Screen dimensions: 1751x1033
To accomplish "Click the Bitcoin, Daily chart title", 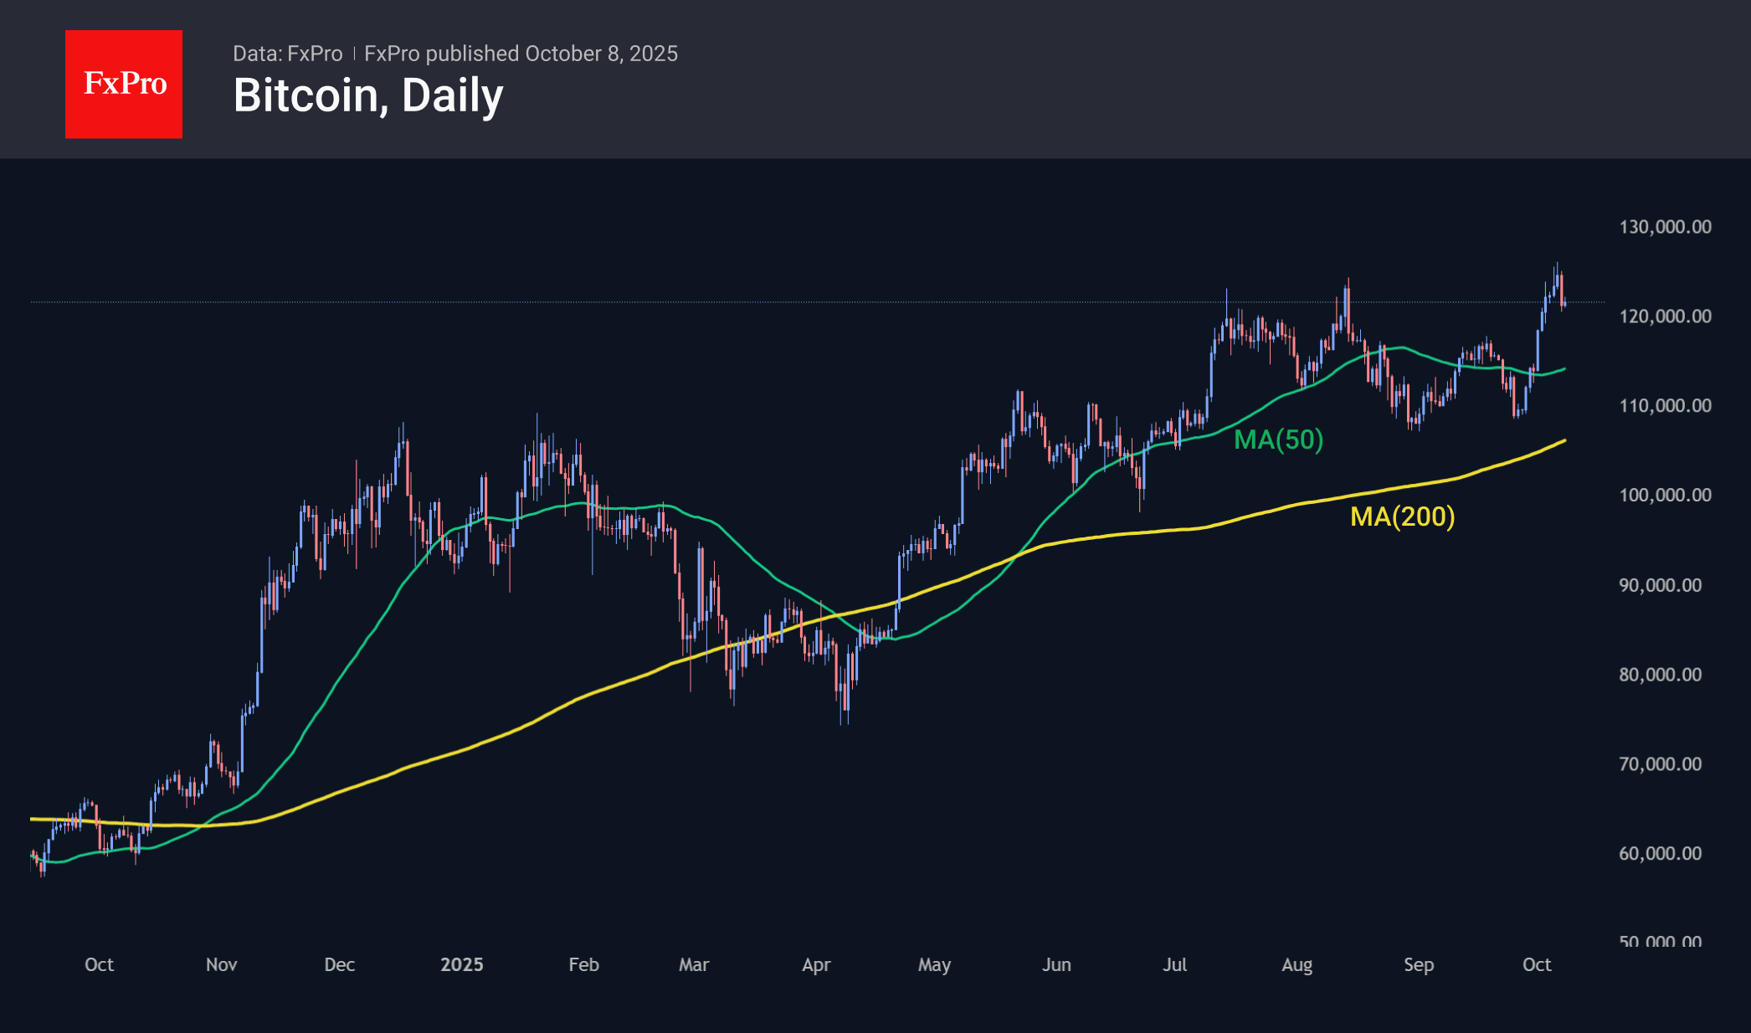I will tap(368, 95).
